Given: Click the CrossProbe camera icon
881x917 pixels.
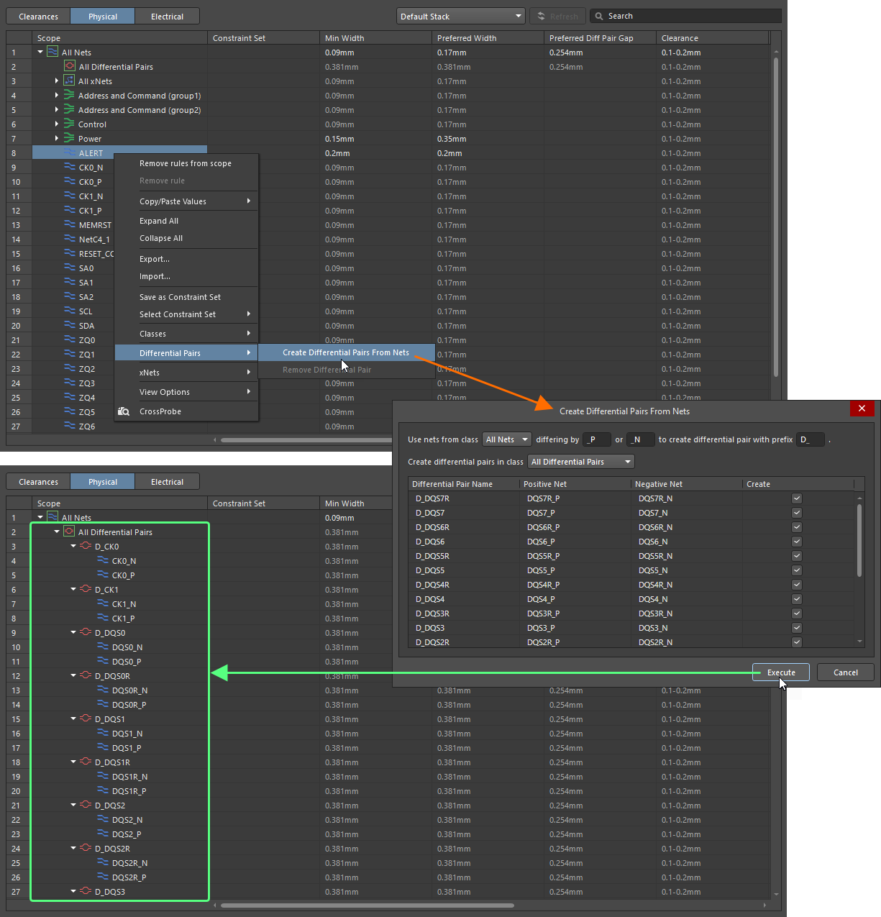Looking at the screenshot, I should [124, 411].
